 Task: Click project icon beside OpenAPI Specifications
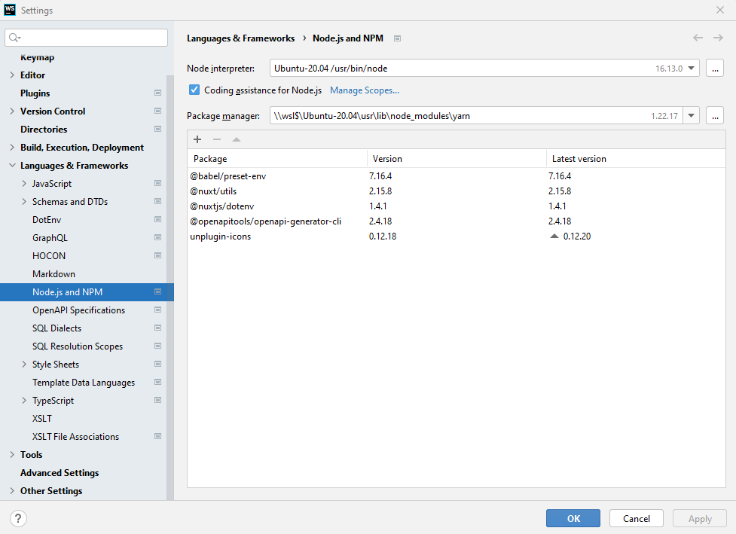[x=157, y=310]
